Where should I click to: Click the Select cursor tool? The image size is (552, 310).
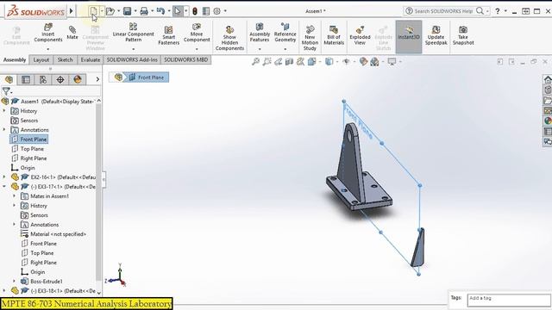(178, 11)
